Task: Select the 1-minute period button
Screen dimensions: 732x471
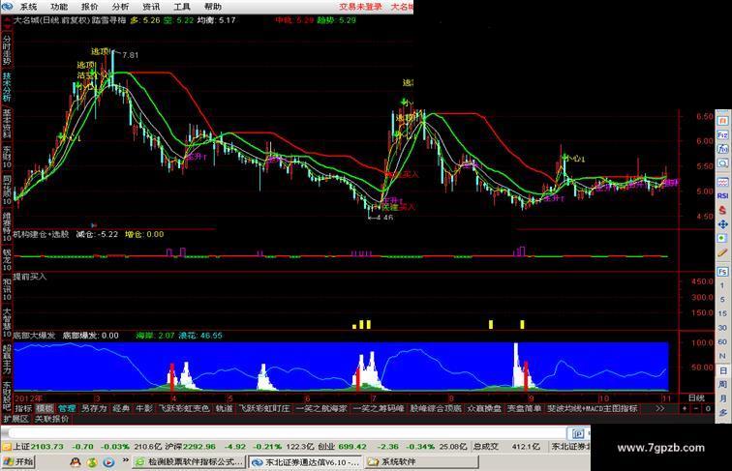Action: pos(722,285)
